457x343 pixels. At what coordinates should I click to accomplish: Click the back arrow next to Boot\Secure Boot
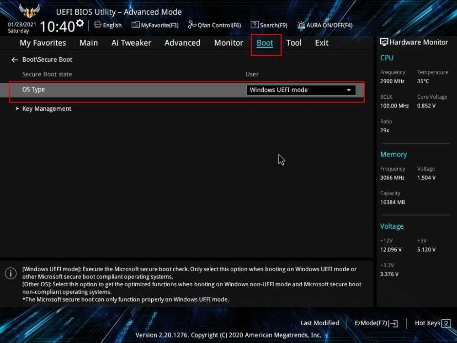click(x=15, y=60)
